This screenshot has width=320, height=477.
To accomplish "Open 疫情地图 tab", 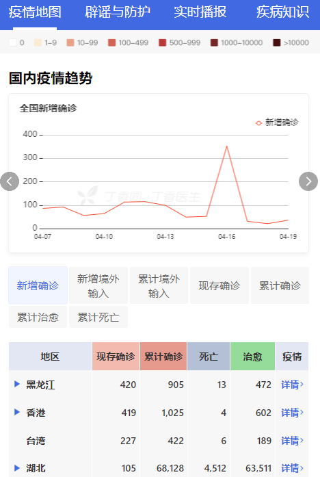I will click(x=35, y=12).
